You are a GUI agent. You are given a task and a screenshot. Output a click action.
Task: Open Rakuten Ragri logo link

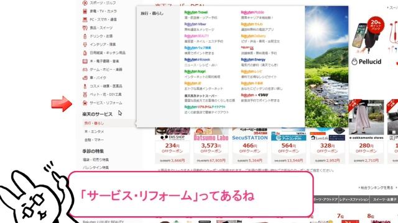point(195,72)
